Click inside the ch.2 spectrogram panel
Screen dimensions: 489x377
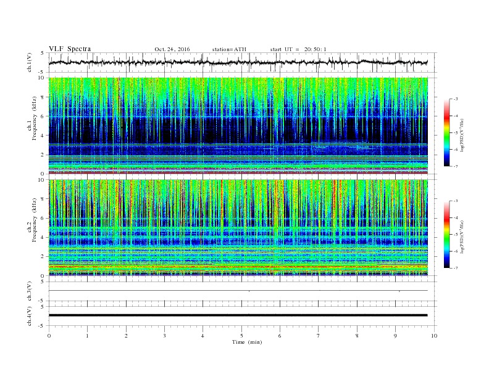(x=238, y=228)
